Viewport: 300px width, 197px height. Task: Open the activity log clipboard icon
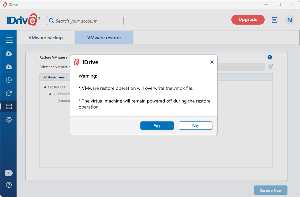click(x=275, y=20)
